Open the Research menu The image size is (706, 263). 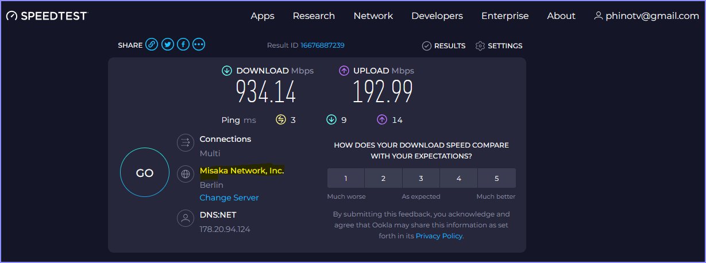coord(314,16)
